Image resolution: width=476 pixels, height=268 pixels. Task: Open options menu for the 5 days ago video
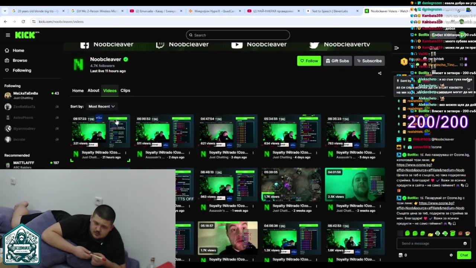(x=380, y=153)
